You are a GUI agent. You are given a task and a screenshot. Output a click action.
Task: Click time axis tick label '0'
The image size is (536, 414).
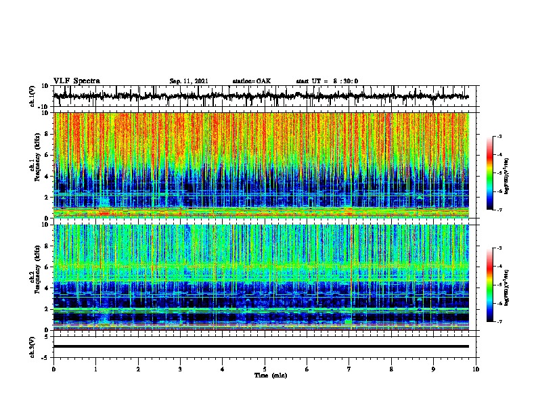coord(53,369)
